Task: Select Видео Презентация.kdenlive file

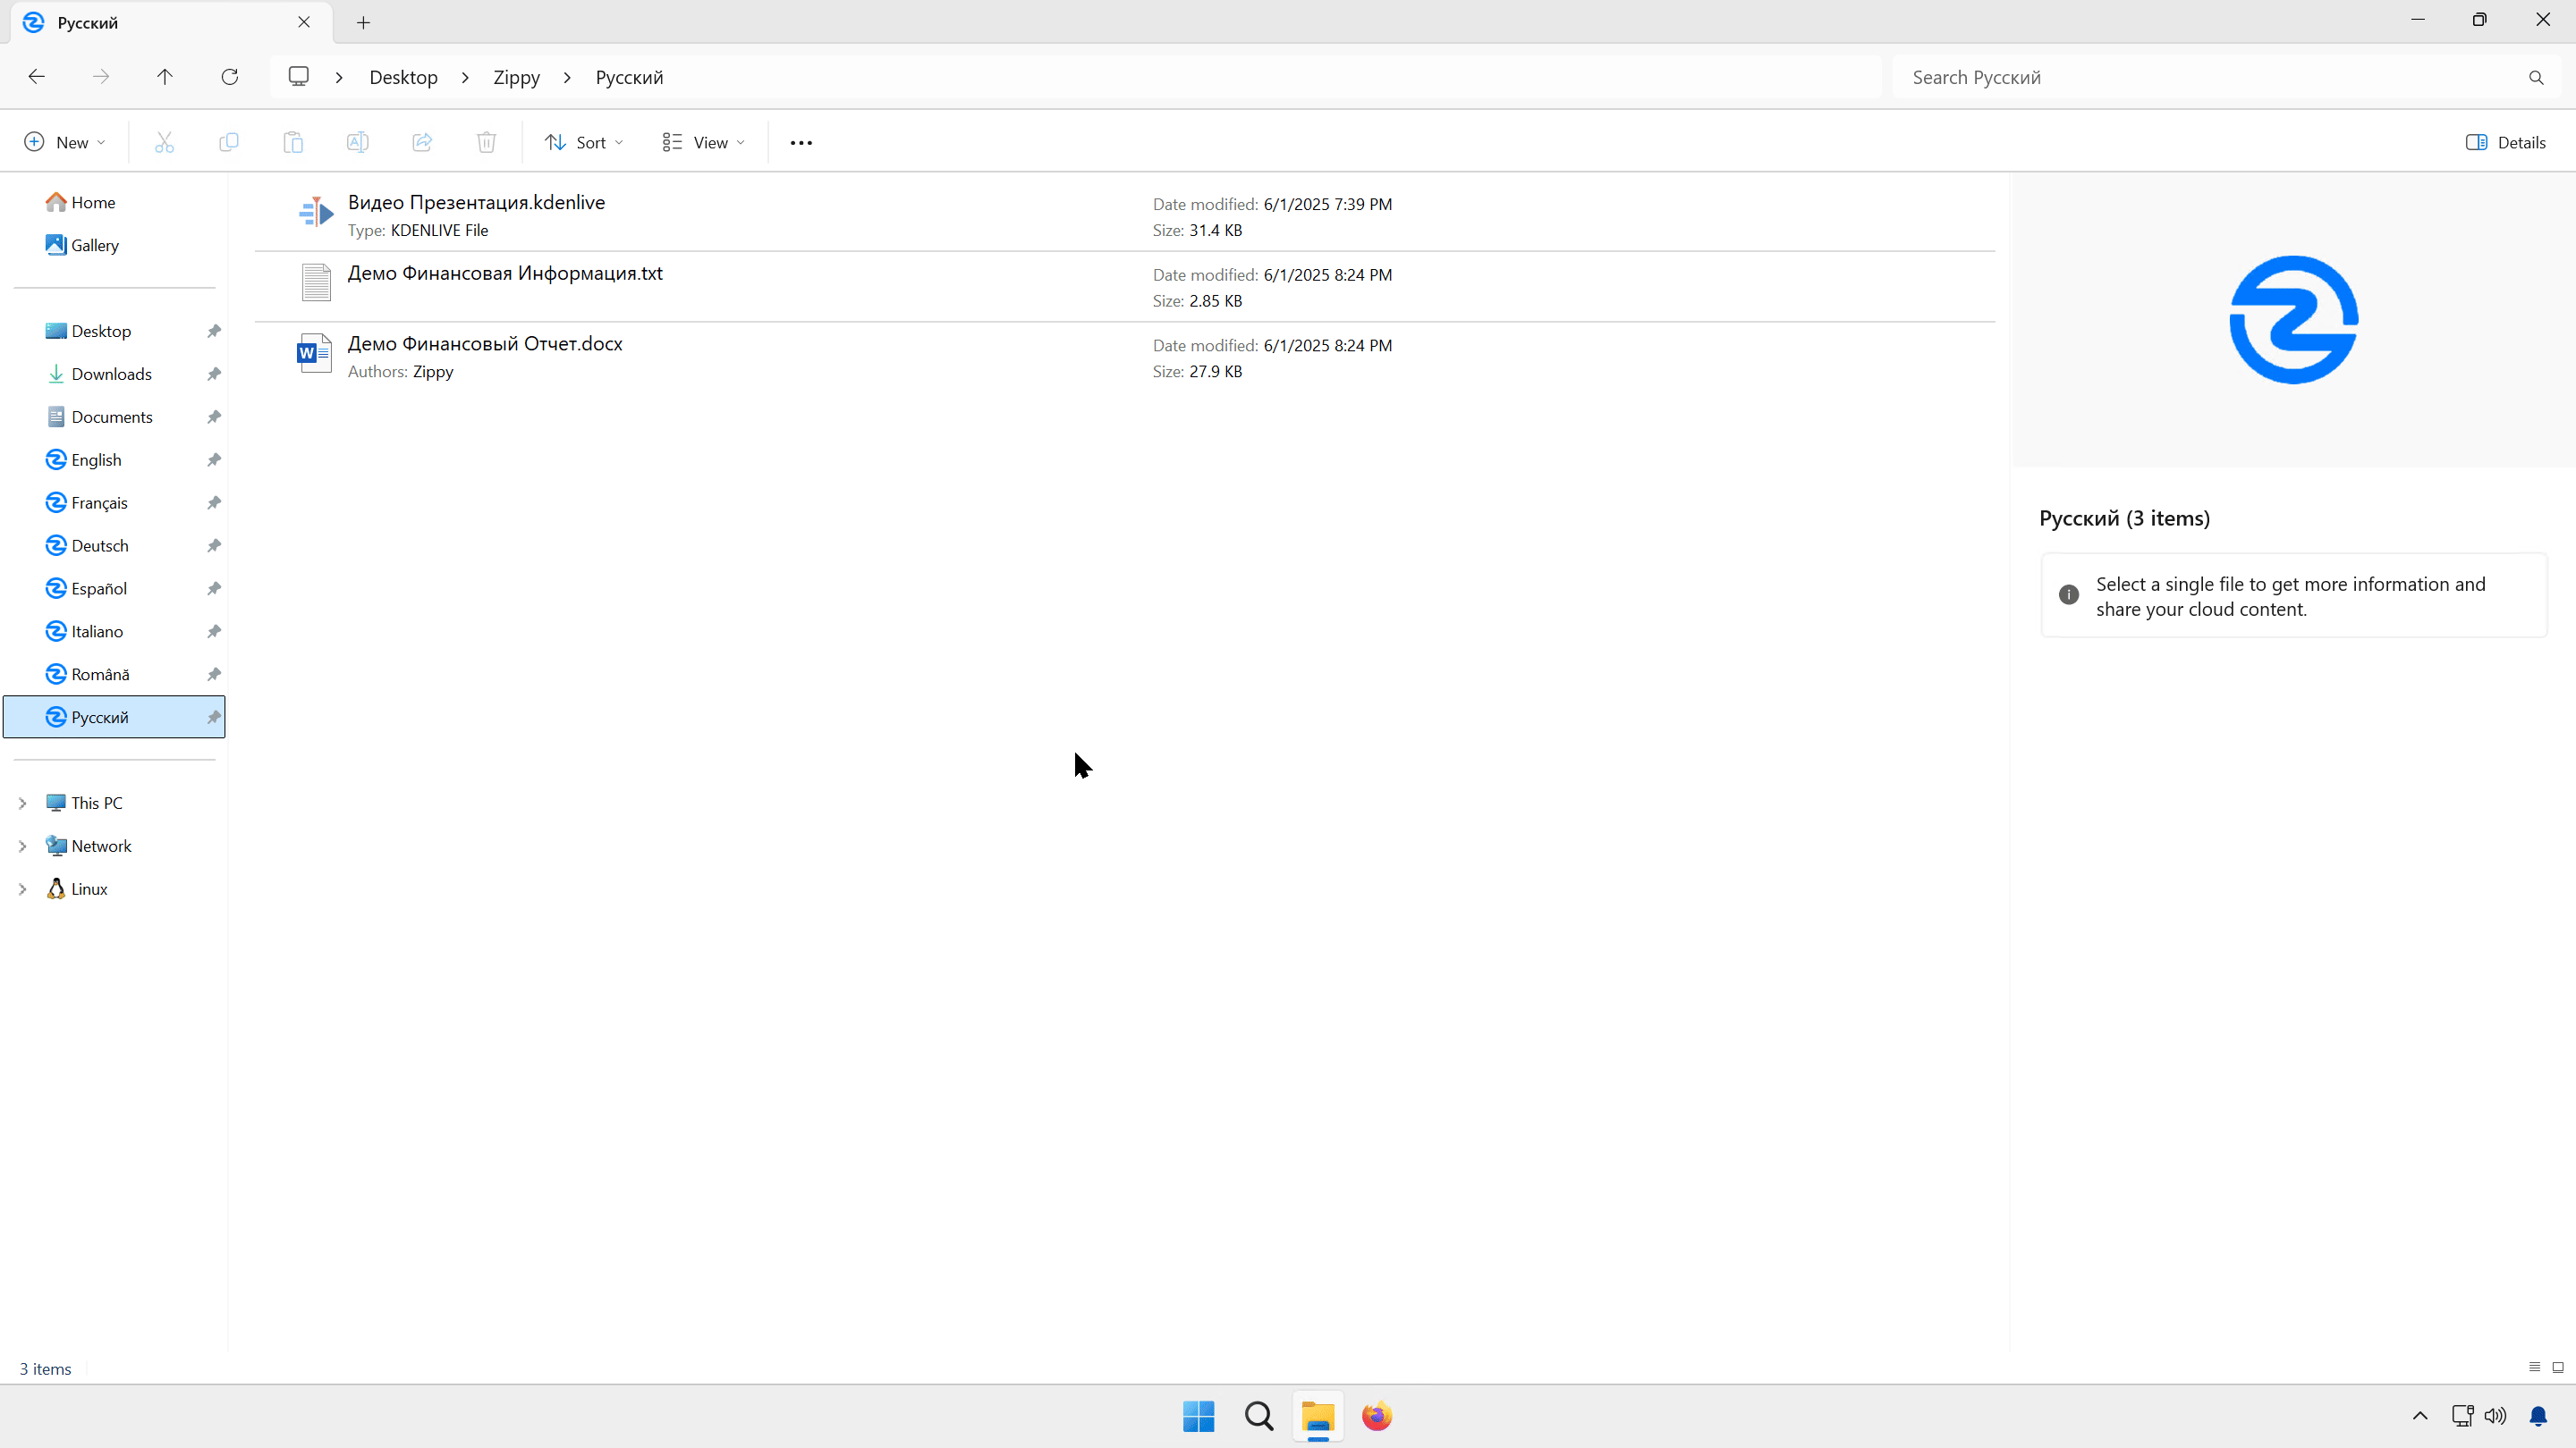Action: [1125, 215]
